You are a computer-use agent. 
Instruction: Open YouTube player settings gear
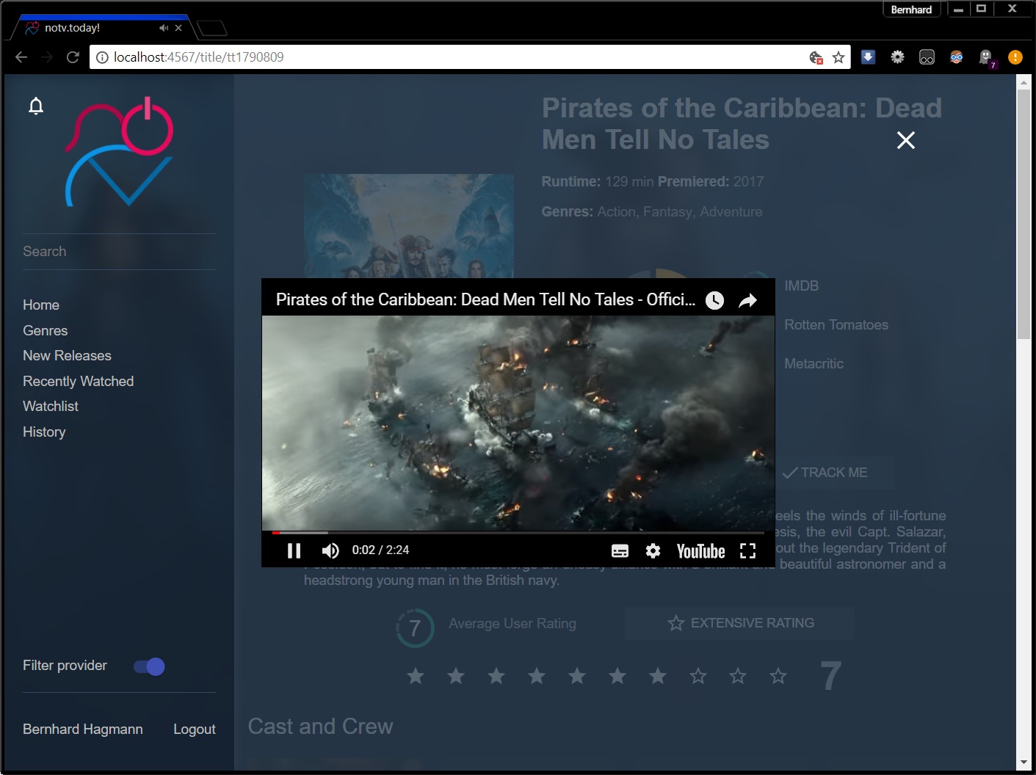click(x=653, y=550)
